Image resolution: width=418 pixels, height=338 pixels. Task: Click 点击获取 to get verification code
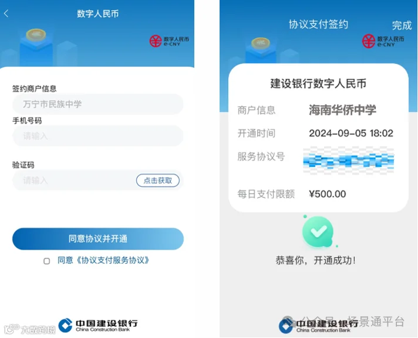158,180
